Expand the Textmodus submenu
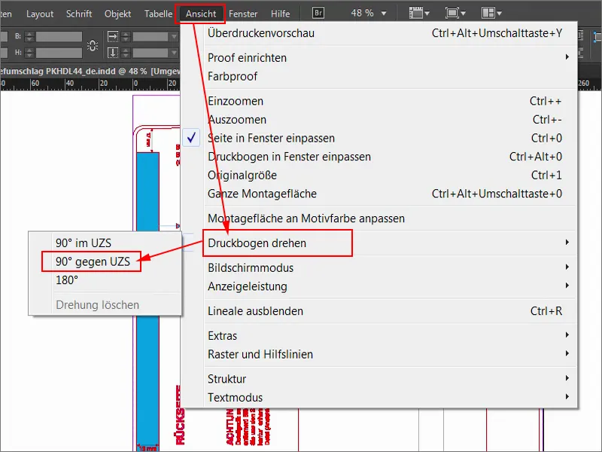Screen dimensions: 602x452 coord(385,397)
